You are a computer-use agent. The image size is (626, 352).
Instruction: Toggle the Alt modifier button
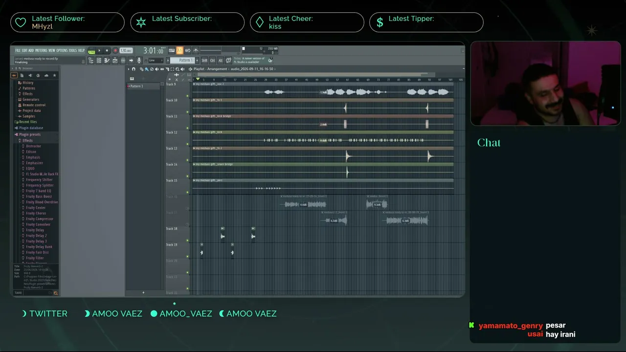click(221, 61)
